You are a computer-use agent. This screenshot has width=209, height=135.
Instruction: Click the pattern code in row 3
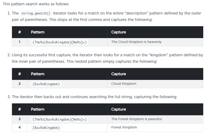point(59,119)
